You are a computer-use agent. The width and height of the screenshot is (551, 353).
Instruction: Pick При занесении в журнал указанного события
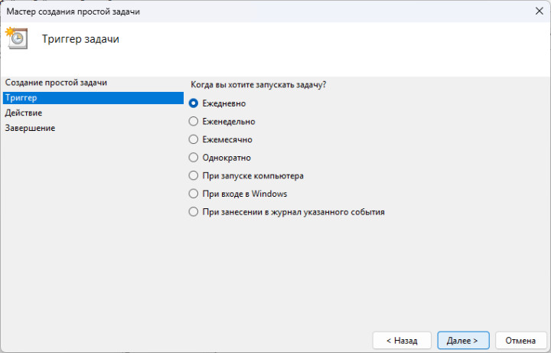[x=194, y=211]
